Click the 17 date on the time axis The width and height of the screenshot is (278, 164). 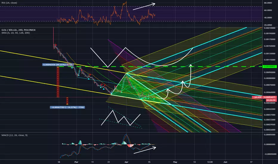[x=251, y=162]
